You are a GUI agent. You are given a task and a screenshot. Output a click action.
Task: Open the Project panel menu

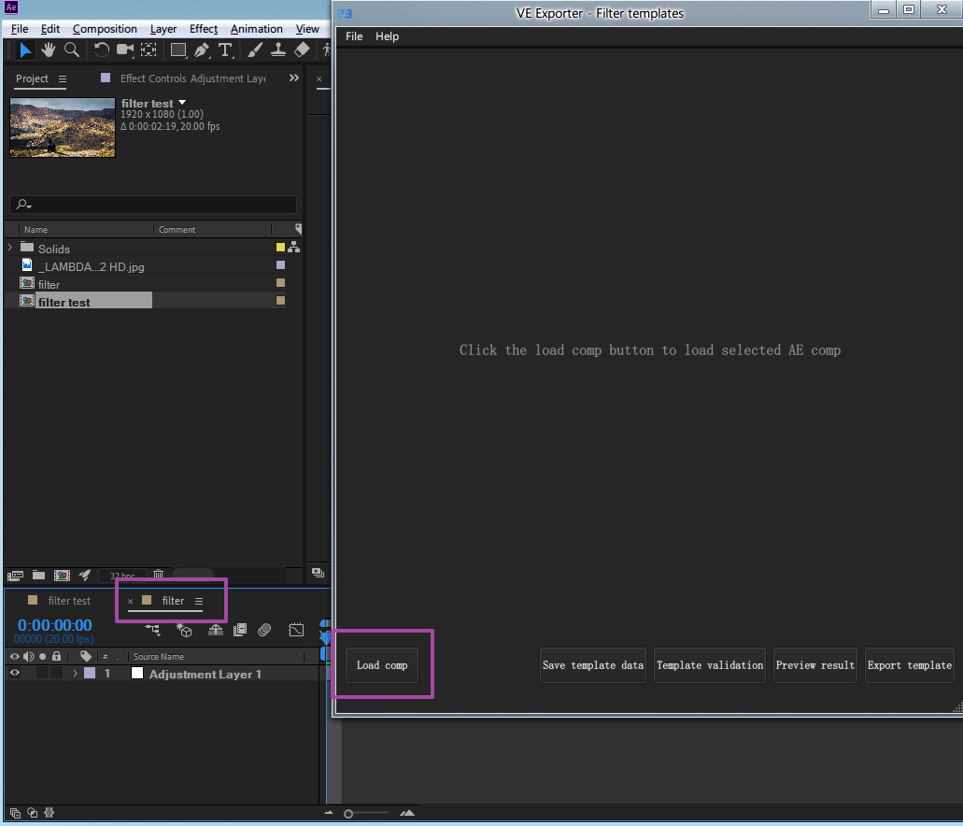click(63, 78)
